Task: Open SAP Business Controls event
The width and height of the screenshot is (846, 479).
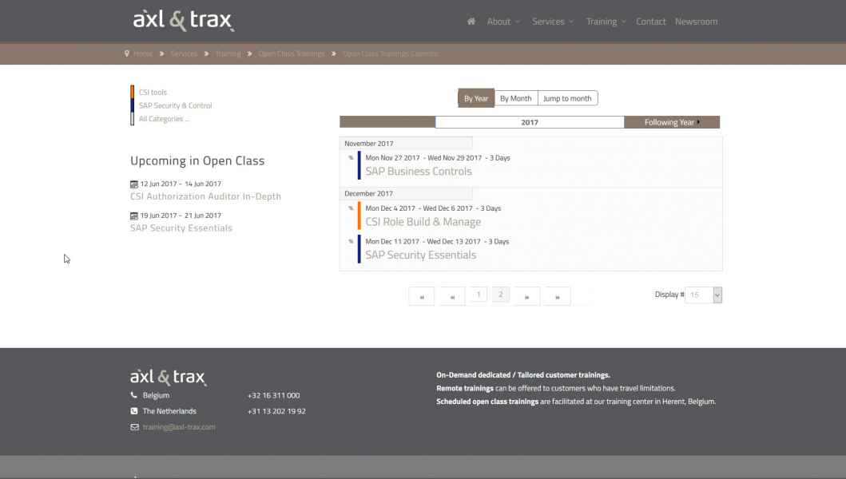Action: click(x=419, y=171)
